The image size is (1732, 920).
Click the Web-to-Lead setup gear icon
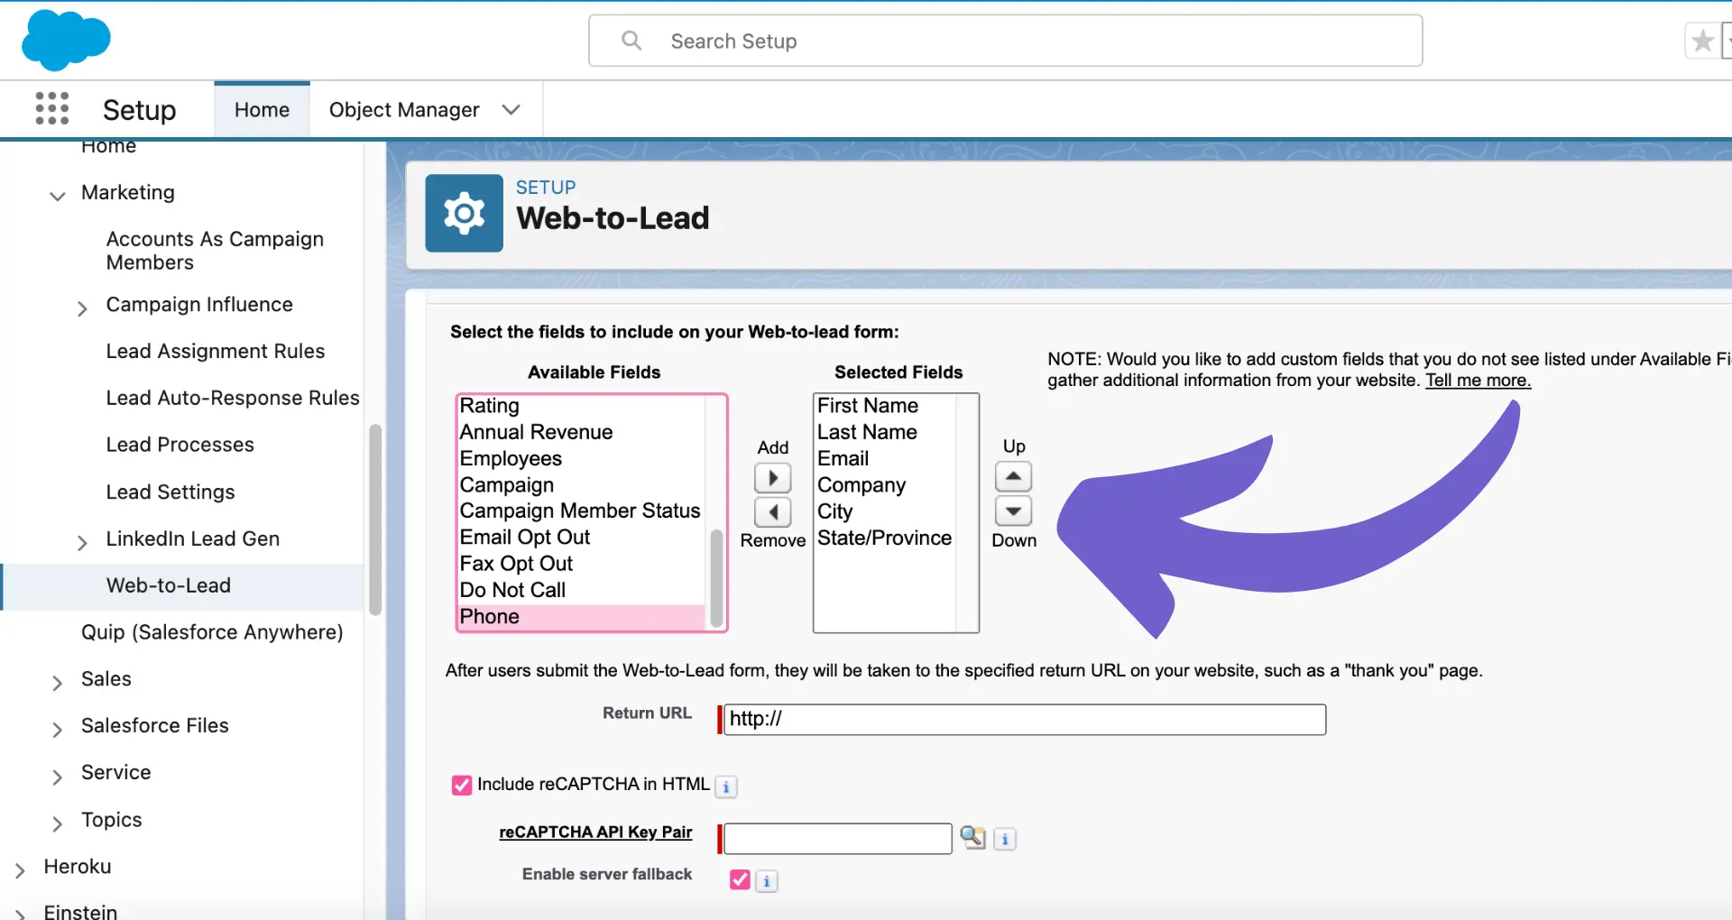coord(464,213)
